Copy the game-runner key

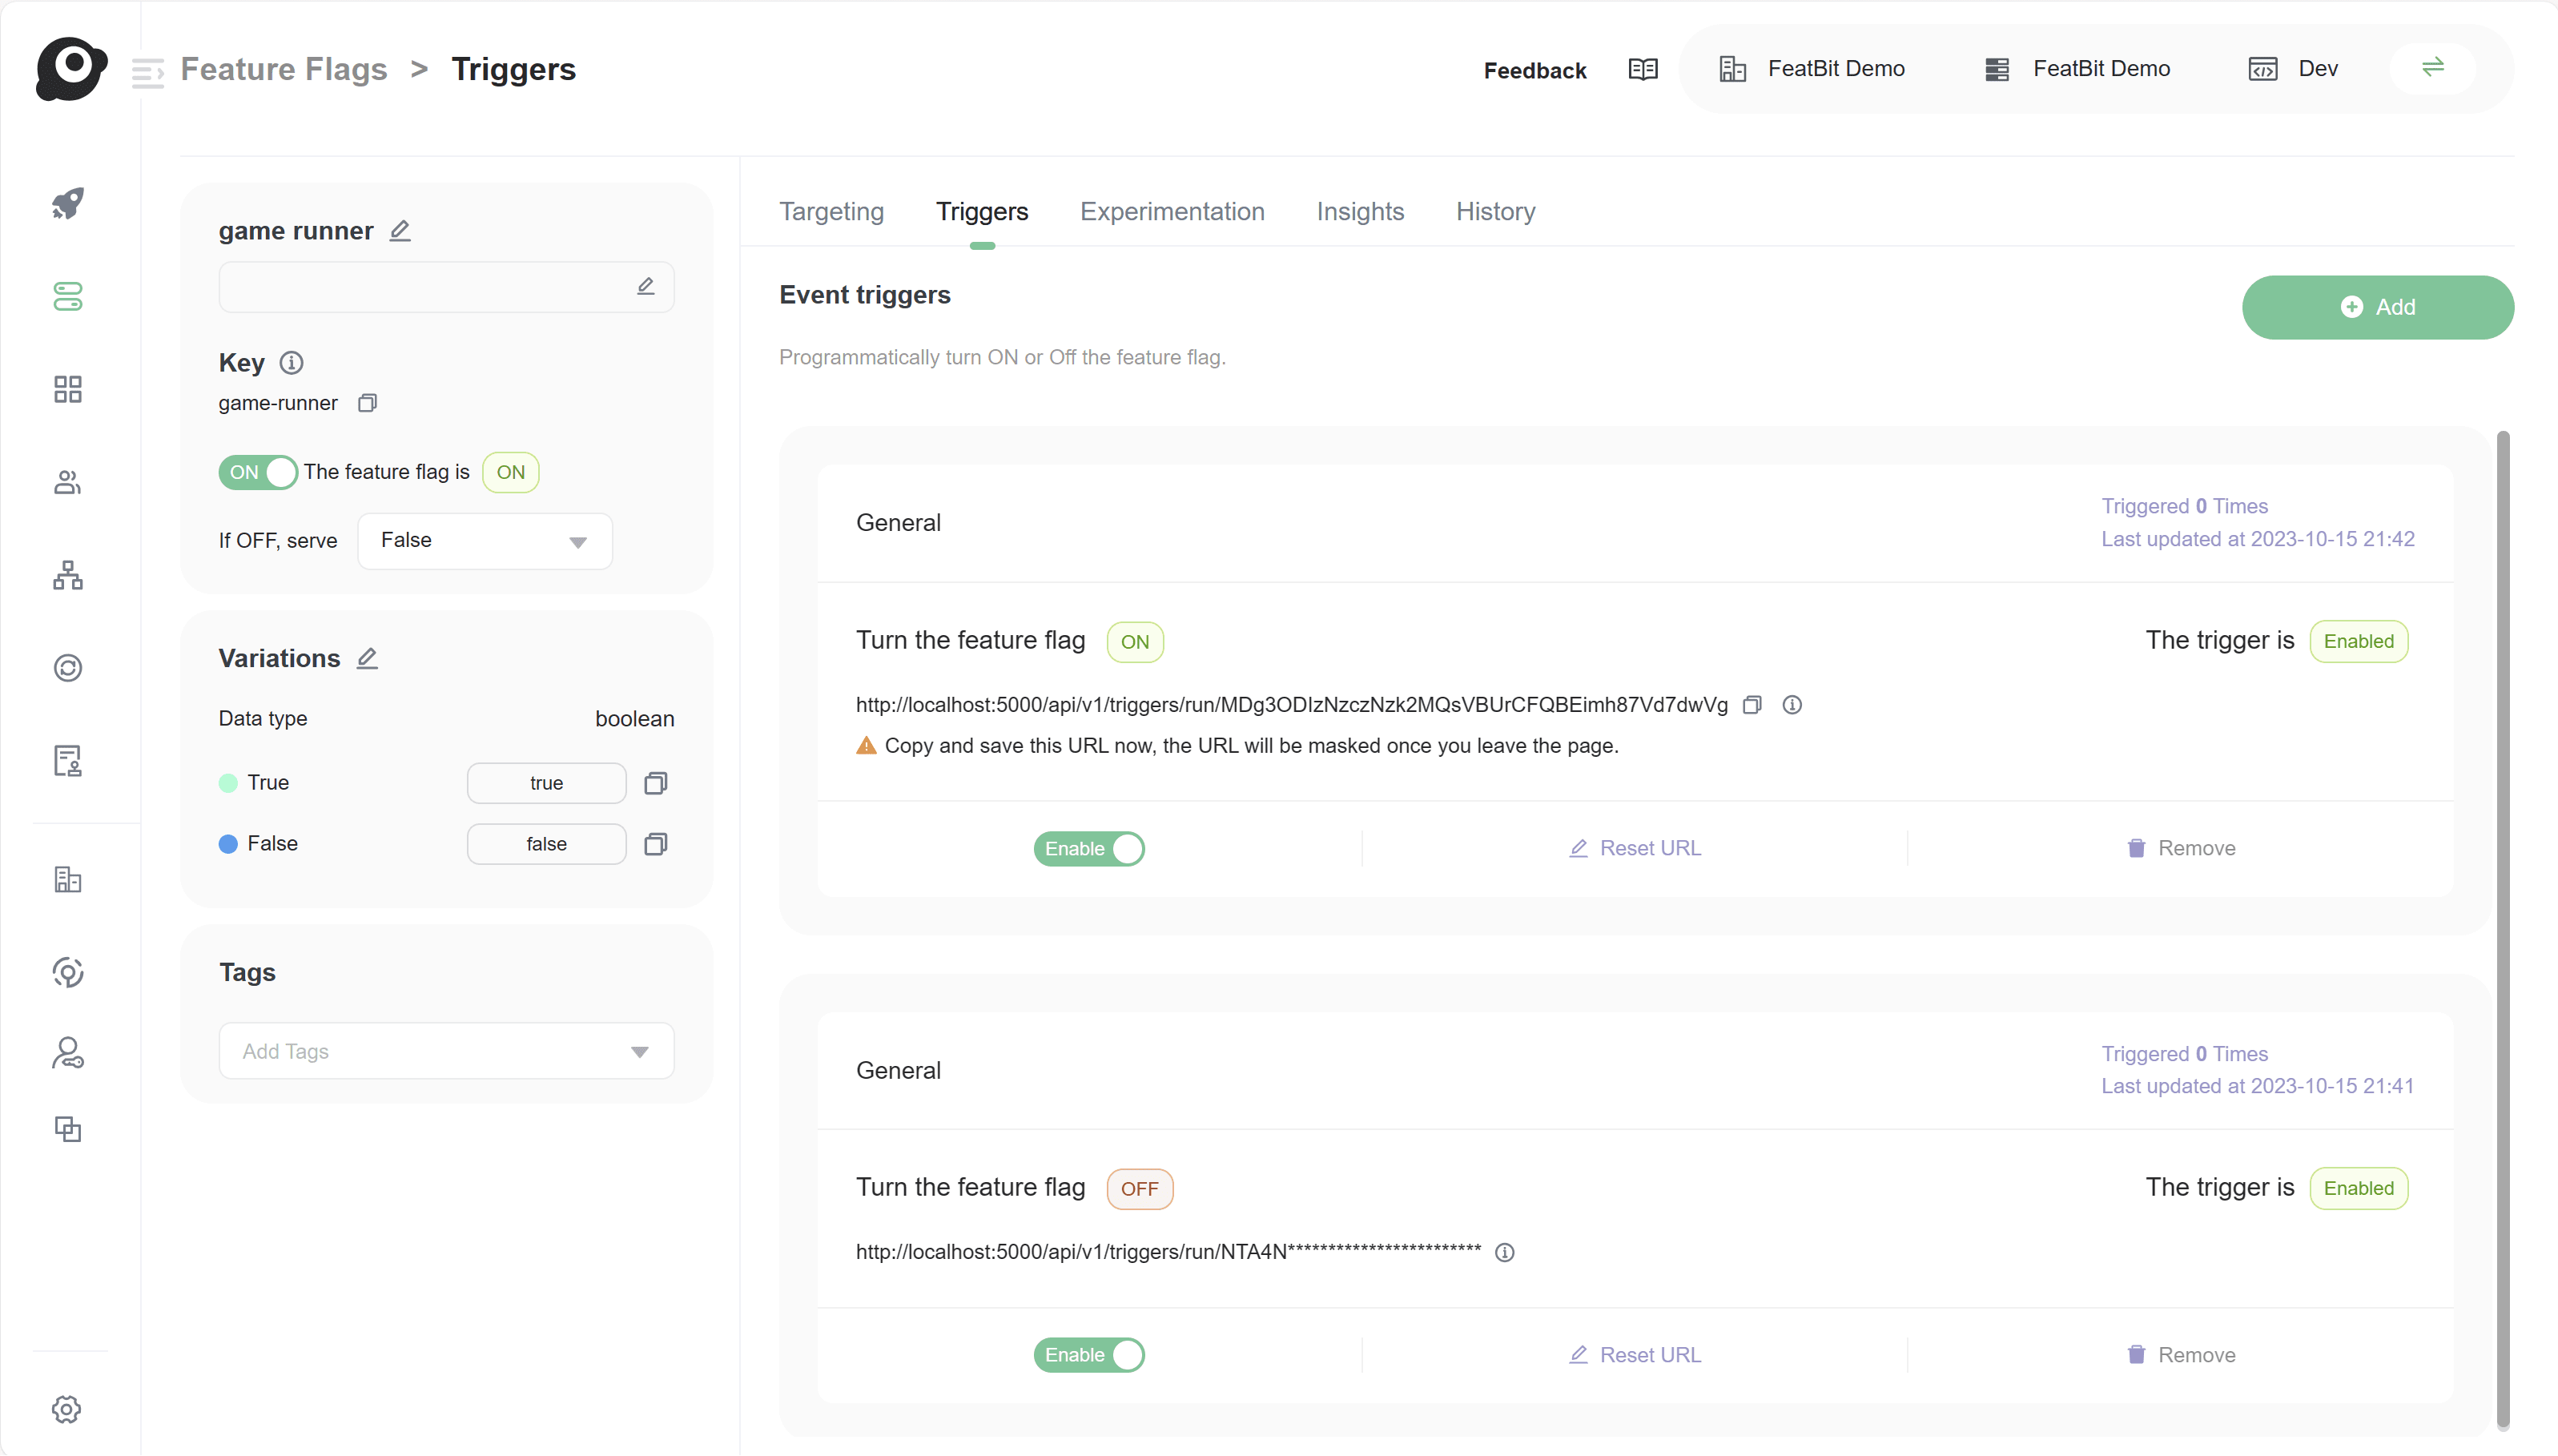pos(367,403)
